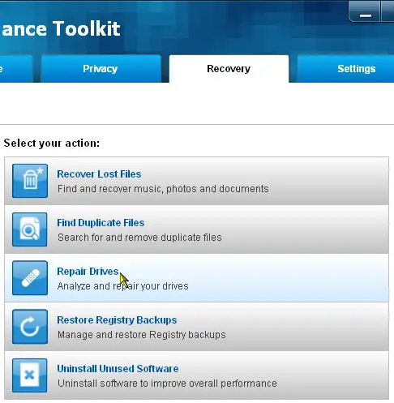Click the Repair Drives bandage icon
Screen dimensions: 394x403
point(30,278)
